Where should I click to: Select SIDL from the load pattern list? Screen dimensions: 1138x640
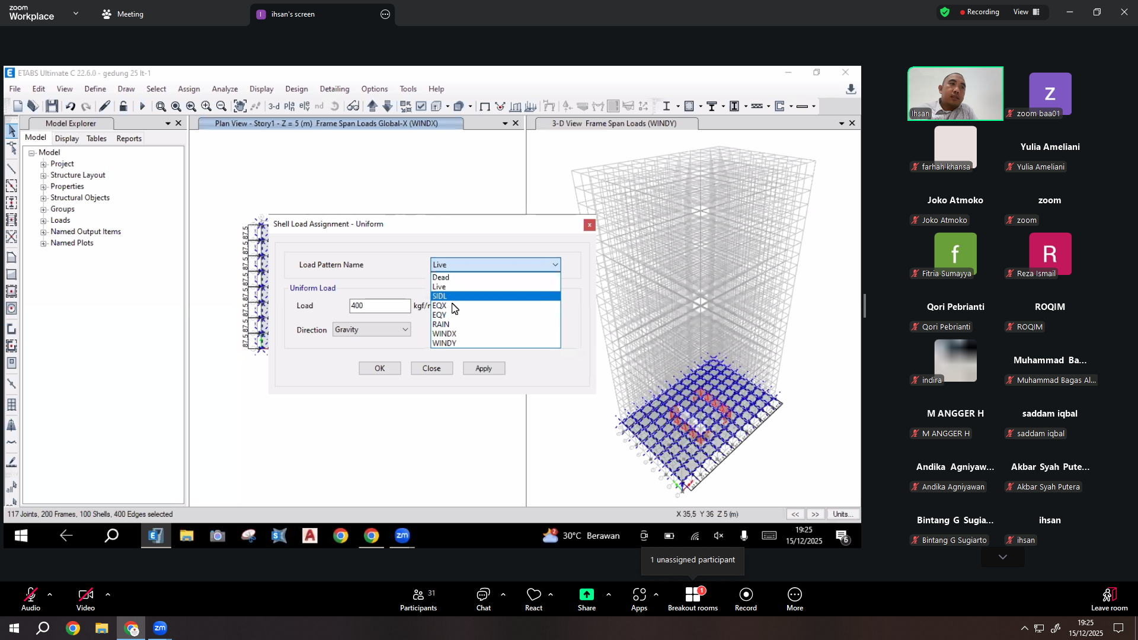(x=496, y=296)
